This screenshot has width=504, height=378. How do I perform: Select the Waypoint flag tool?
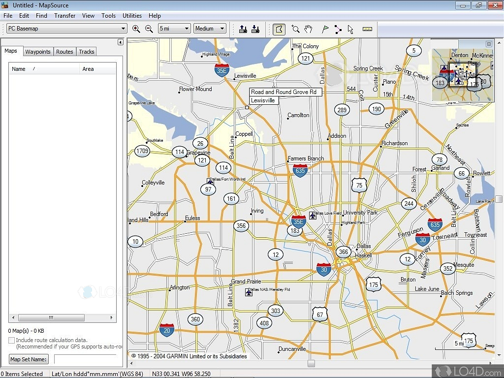click(x=325, y=29)
